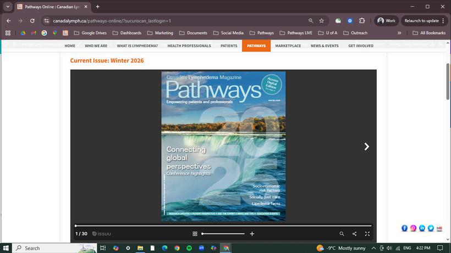Open the YouTube social icon
Viewport: 451px width, 253px height.
tap(439, 229)
